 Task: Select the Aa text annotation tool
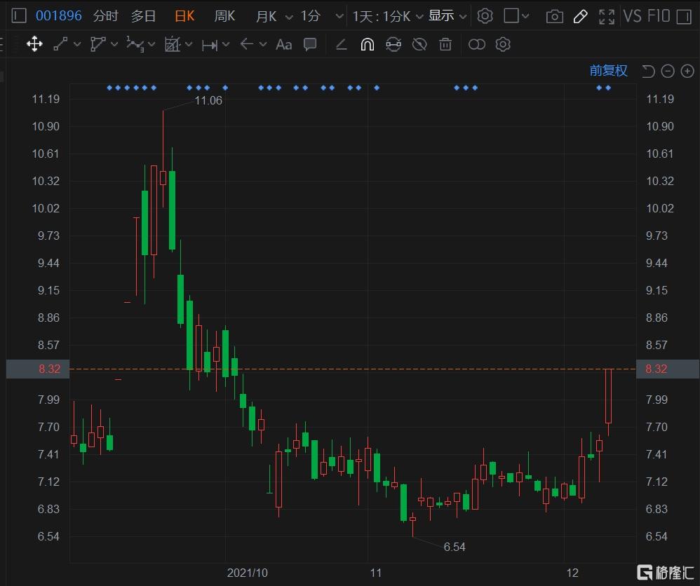click(x=283, y=45)
